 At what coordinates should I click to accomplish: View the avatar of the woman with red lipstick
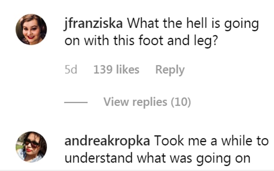tap(31, 29)
